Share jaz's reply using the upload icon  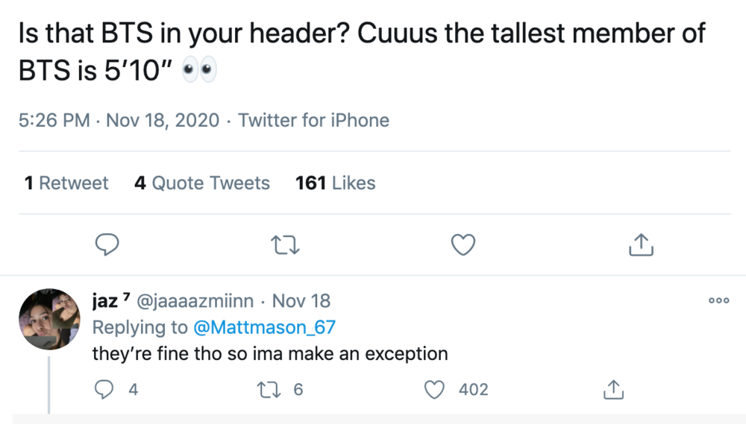(613, 389)
